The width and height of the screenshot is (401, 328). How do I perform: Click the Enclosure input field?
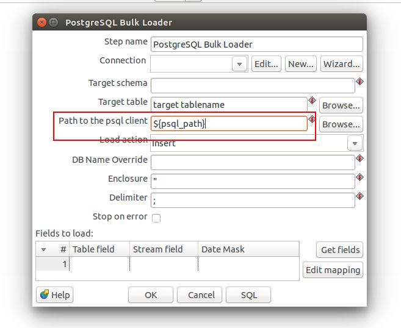pos(253,181)
